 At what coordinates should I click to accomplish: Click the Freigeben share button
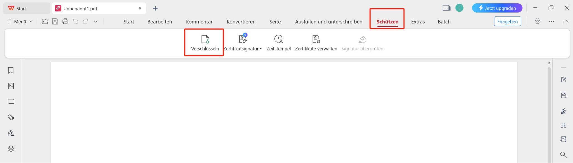tap(507, 21)
